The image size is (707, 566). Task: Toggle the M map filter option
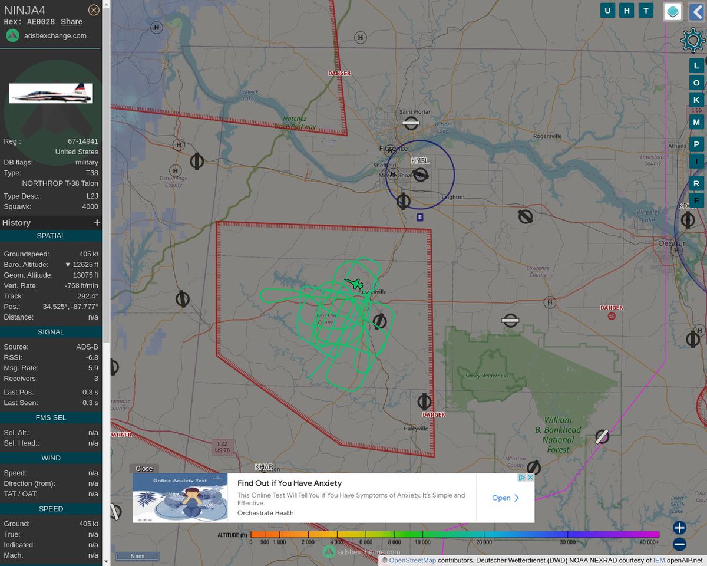pyautogui.click(x=696, y=121)
